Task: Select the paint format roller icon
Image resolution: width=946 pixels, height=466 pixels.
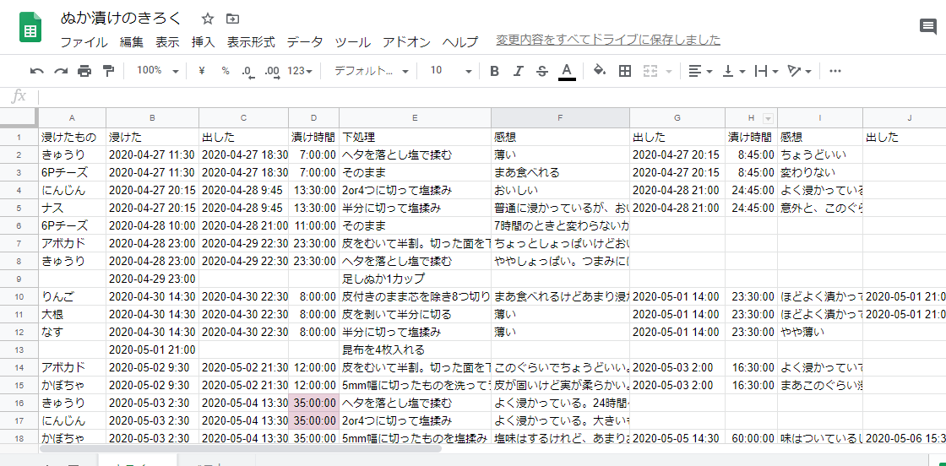Action: (x=109, y=71)
